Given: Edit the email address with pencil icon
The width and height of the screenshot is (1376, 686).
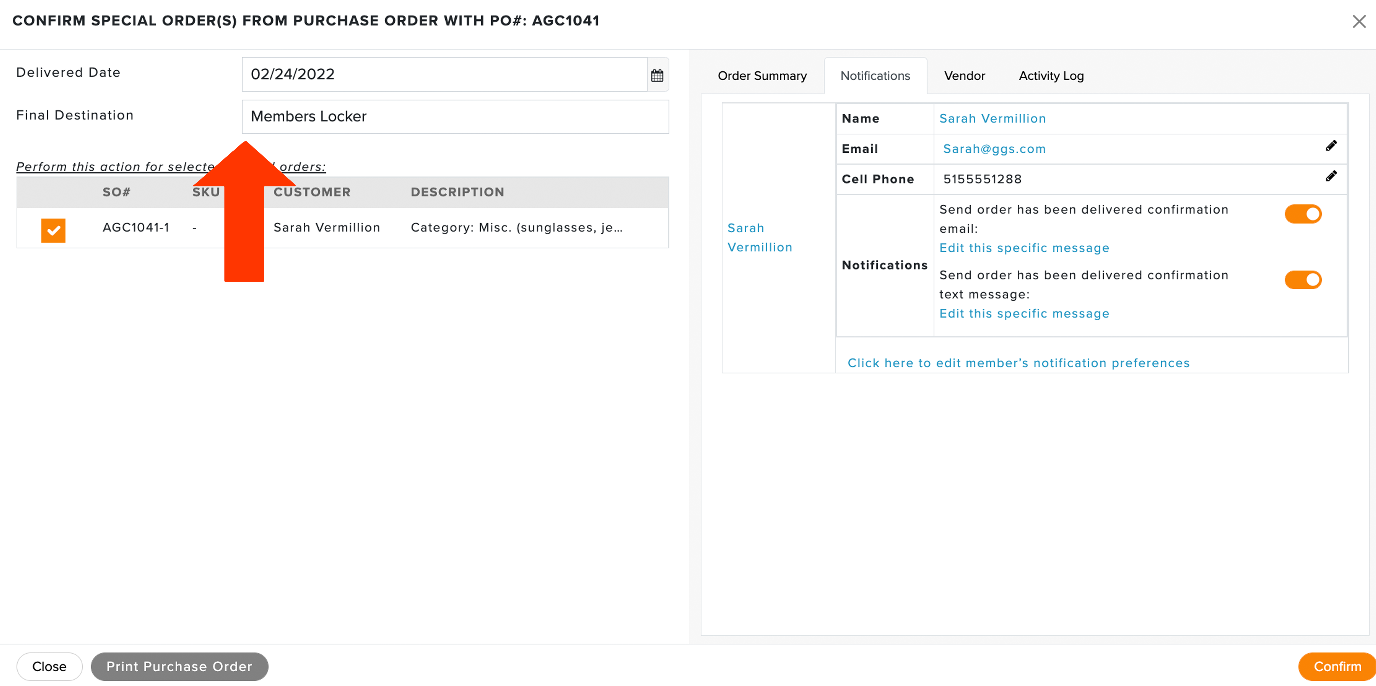Looking at the screenshot, I should click(x=1331, y=146).
